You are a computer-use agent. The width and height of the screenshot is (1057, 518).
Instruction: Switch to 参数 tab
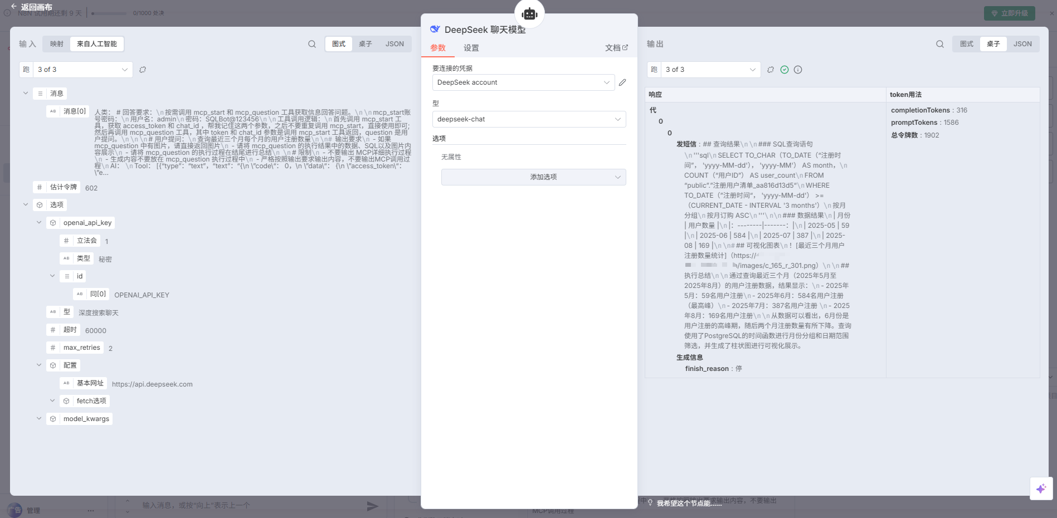tap(438, 48)
